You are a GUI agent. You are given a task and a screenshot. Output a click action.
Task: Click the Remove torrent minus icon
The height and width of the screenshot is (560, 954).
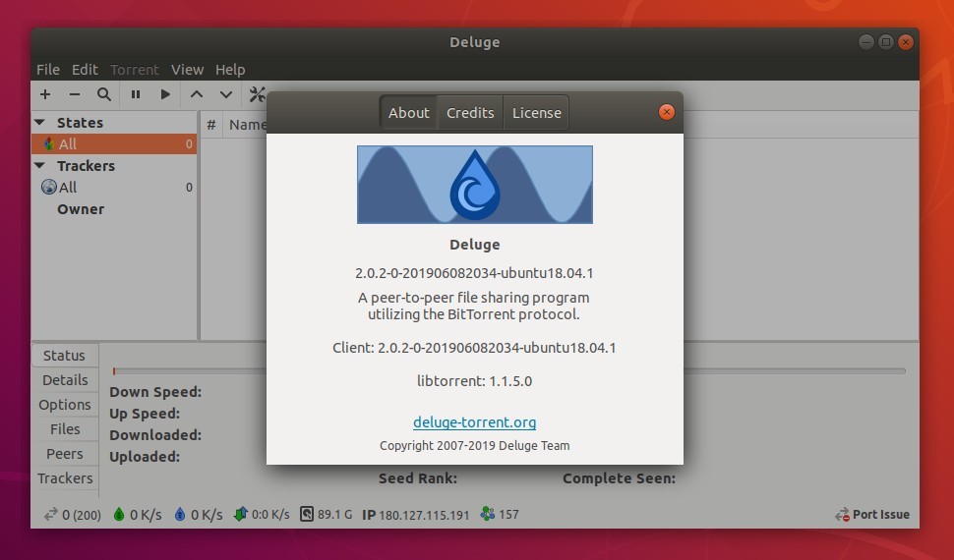coord(74,94)
